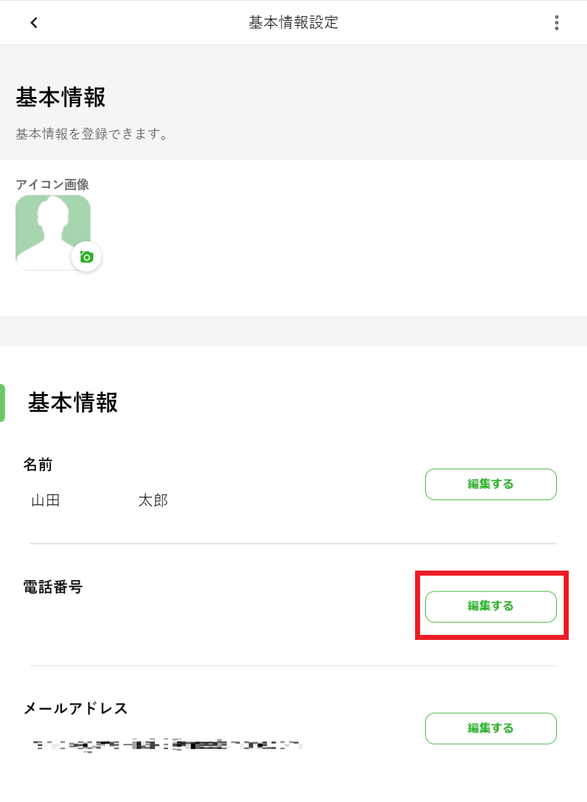Viewport: 587px width, 802px height.
Task: Click the 電話番号 field label
Action: tap(53, 587)
